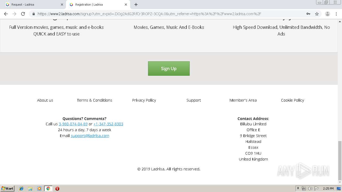Click the 9 Bridge Street line

pyautogui.click(x=253, y=136)
